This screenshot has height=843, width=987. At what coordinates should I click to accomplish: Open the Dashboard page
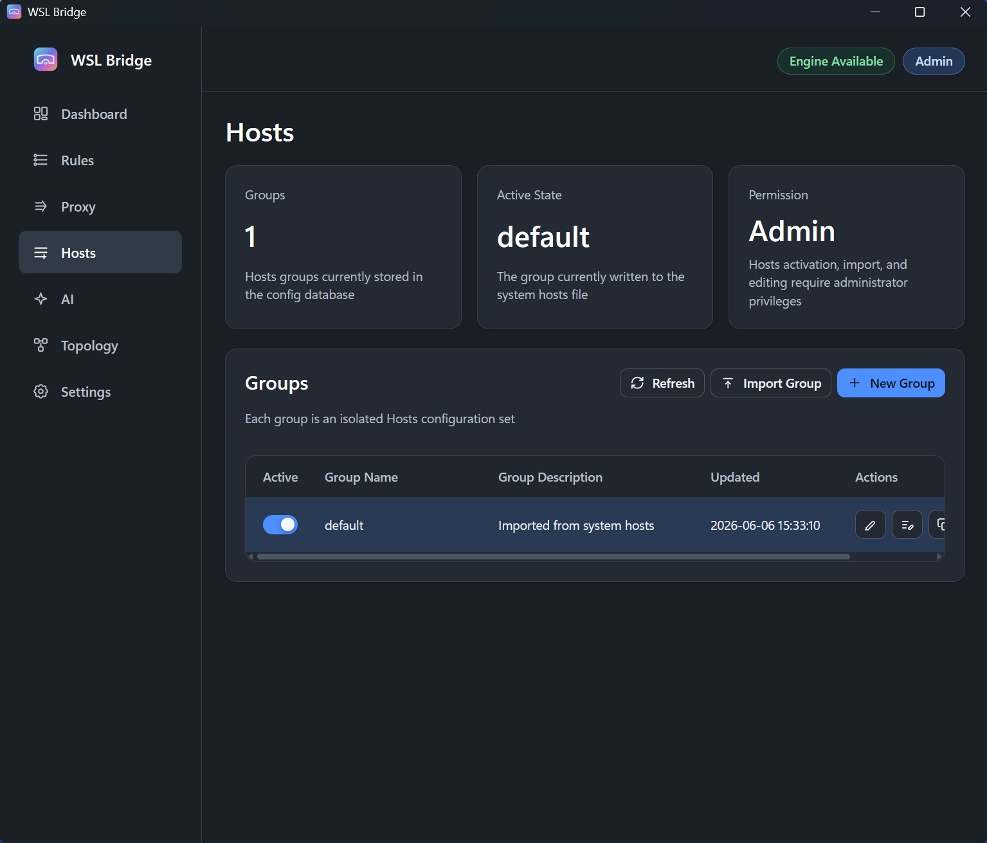[x=100, y=114]
